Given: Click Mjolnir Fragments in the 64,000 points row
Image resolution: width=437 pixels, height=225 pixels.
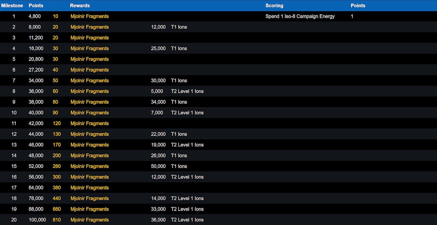Looking at the screenshot, I should click(x=90, y=187).
